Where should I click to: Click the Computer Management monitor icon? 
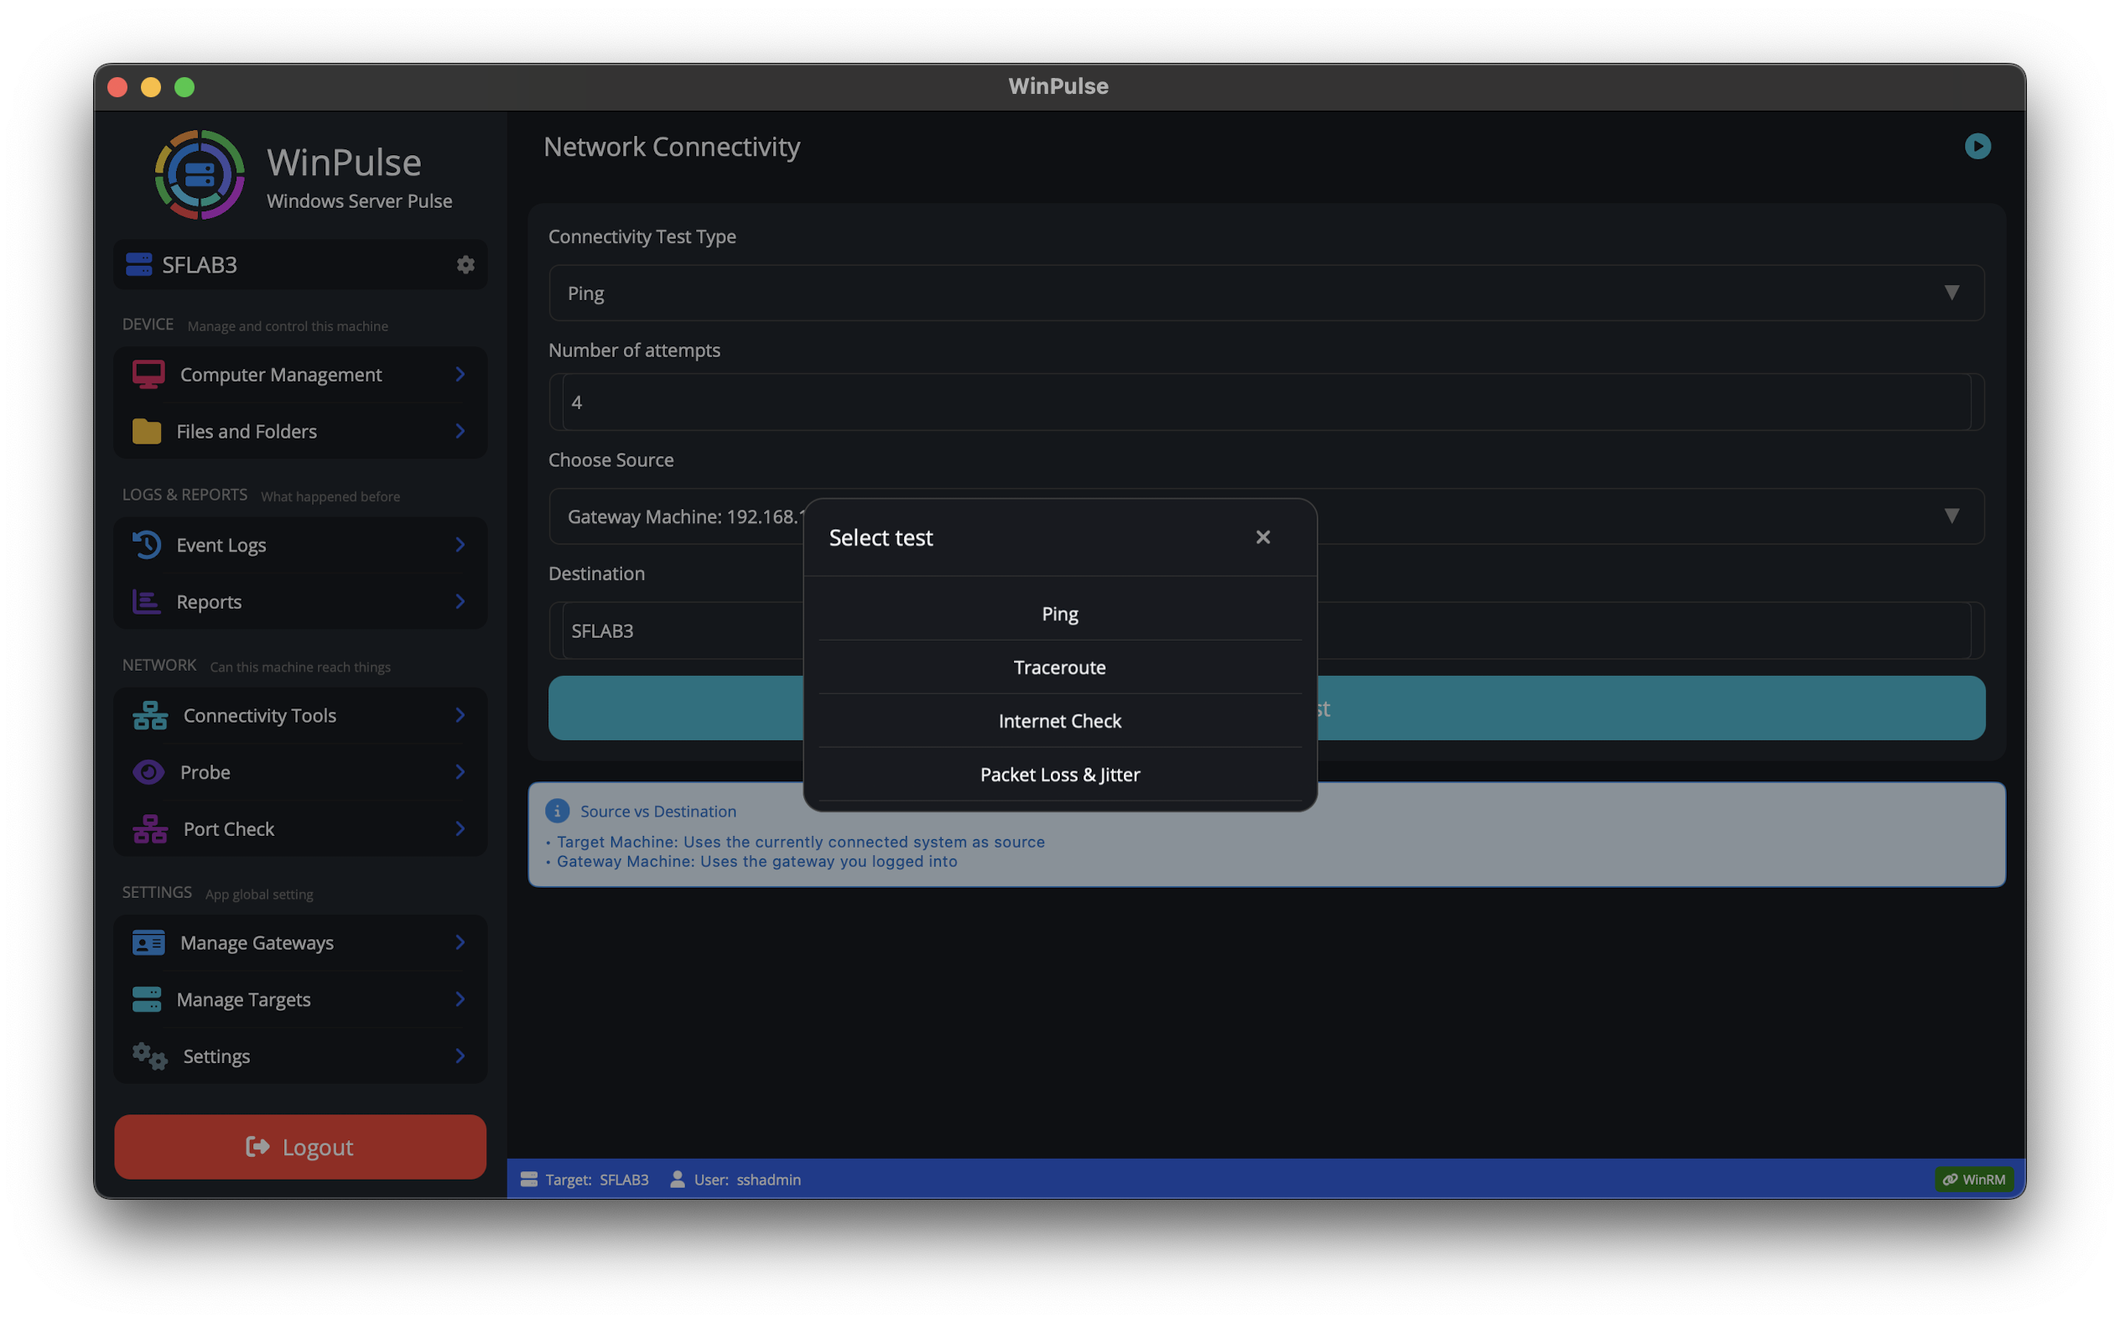tap(148, 375)
